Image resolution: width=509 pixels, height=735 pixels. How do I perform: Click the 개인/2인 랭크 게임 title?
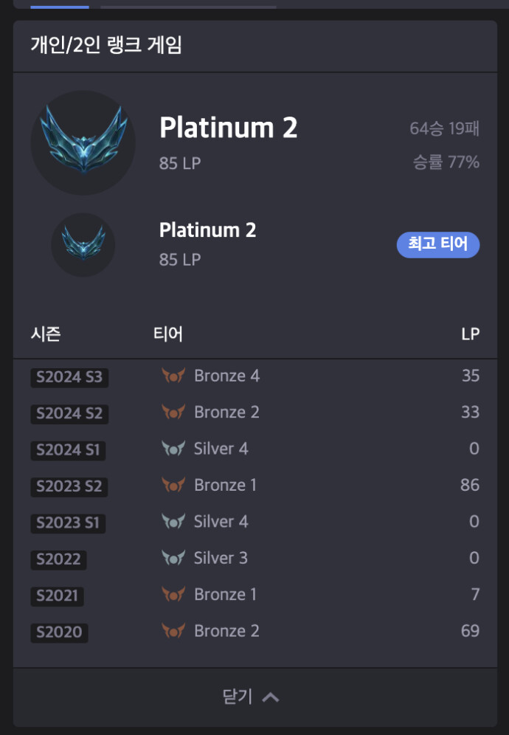[106, 46]
